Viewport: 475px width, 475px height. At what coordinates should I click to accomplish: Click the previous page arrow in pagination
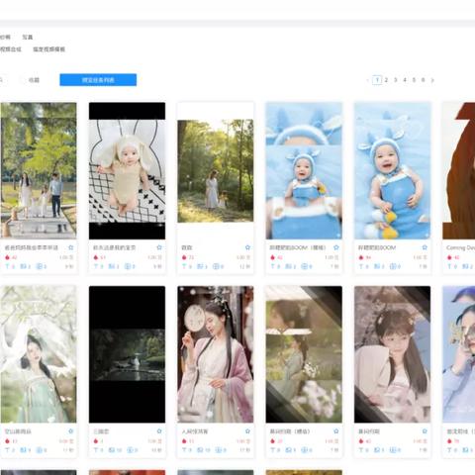tap(368, 80)
